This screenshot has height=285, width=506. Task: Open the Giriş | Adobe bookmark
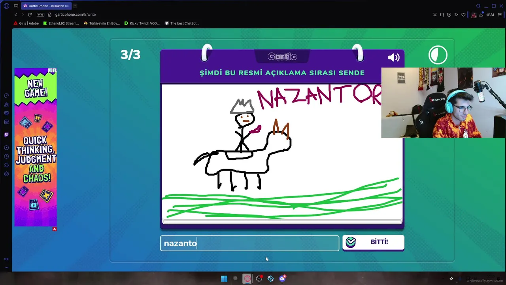pos(26,23)
